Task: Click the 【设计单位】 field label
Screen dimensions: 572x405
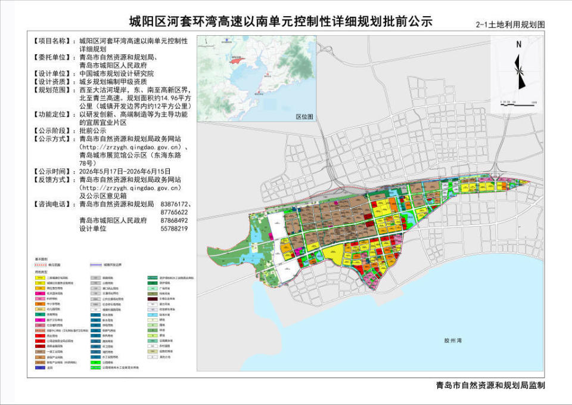Action: [51, 73]
